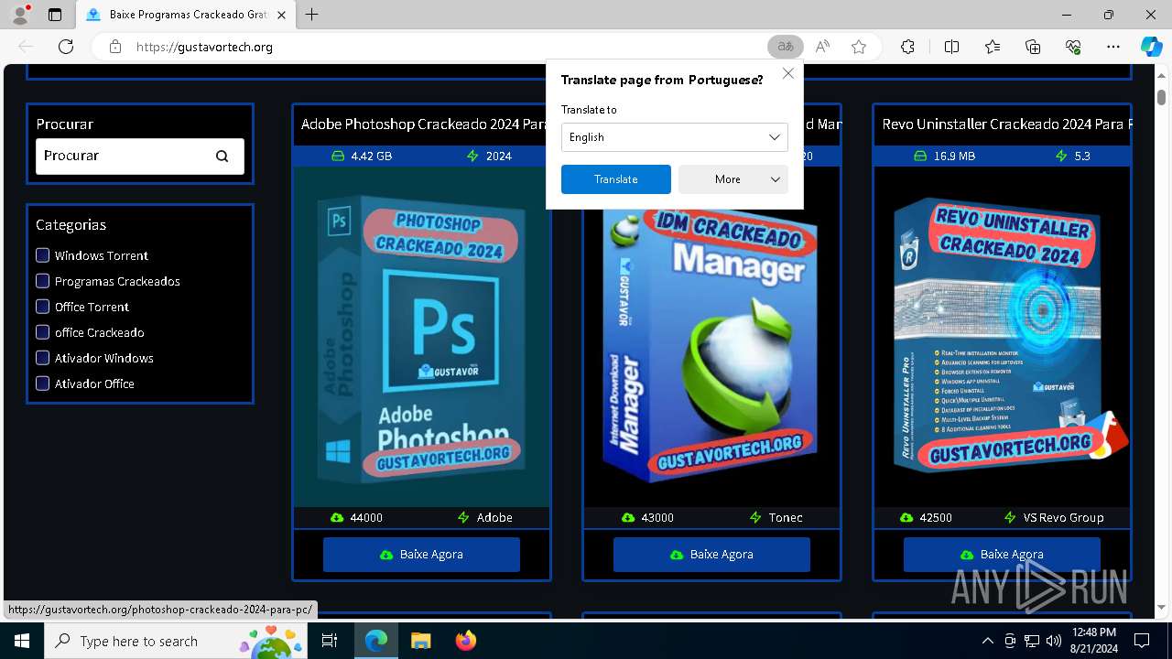The image size is (1172, 659).
Task: Check the Windows Torrent category
Action: [x=42, y=255]
